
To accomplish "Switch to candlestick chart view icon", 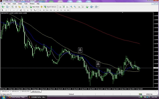I will click(x=64, y=7).
